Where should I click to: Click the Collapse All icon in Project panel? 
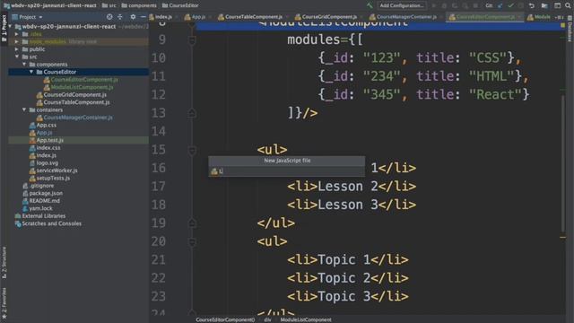click(120, 17)
